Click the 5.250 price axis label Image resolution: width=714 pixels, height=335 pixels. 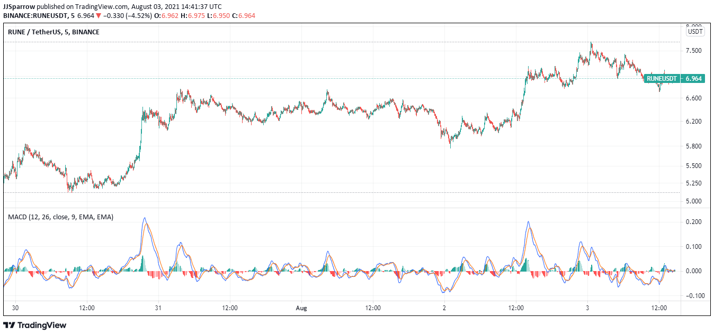tap(694, 183)
